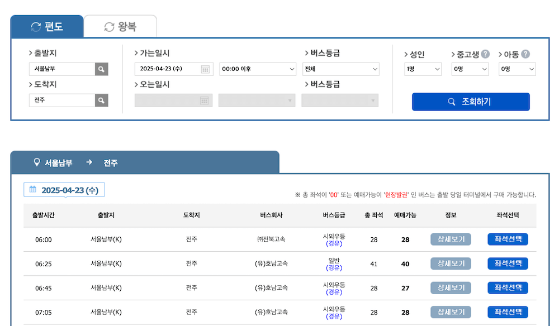The width and height of the screenshot is (559, 326).
Task: Click 상세보기 for the 07:05 bus
Action: click(x=451, y=312)
